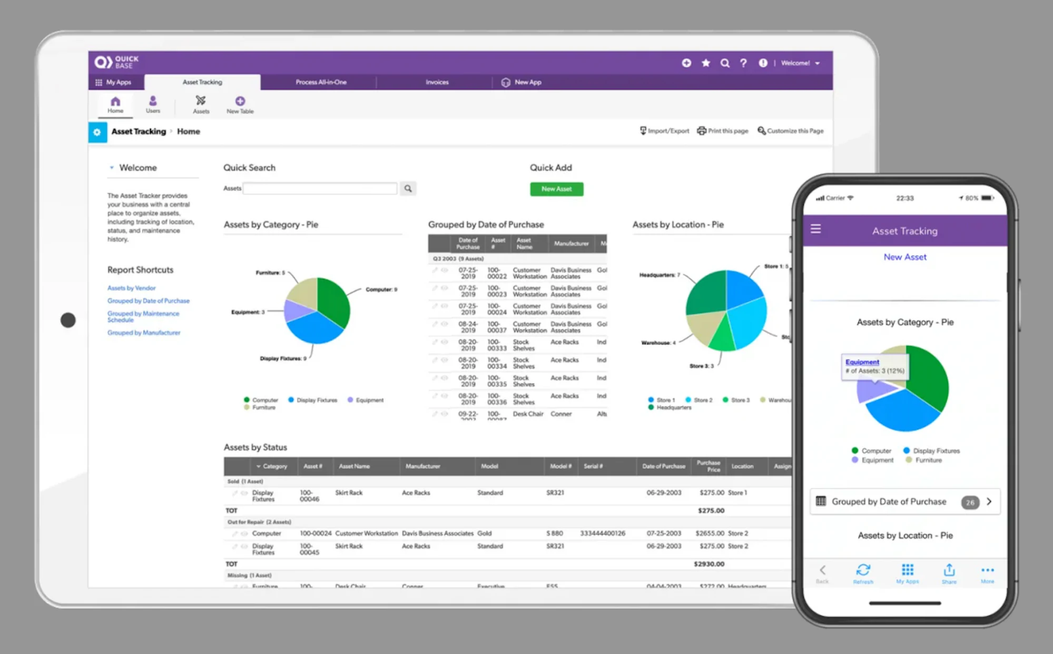Click the alert exclamation icon in header
Screen dimensions: 1053x654
(x=763, y=63)
